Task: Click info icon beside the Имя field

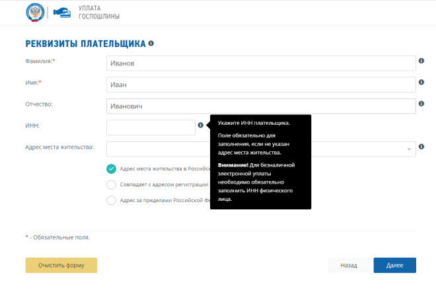Action: coord(421,82)
